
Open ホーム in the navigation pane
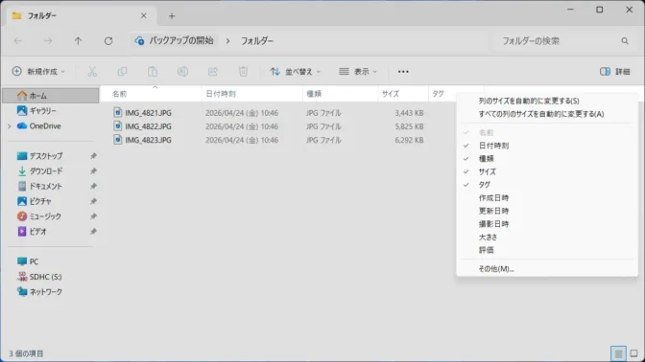click(x=51, y=96)
